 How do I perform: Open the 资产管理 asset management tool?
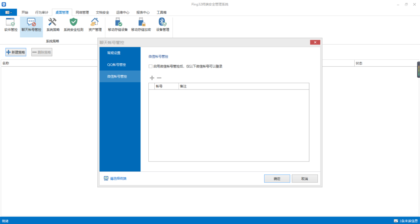tap(95, 25)
